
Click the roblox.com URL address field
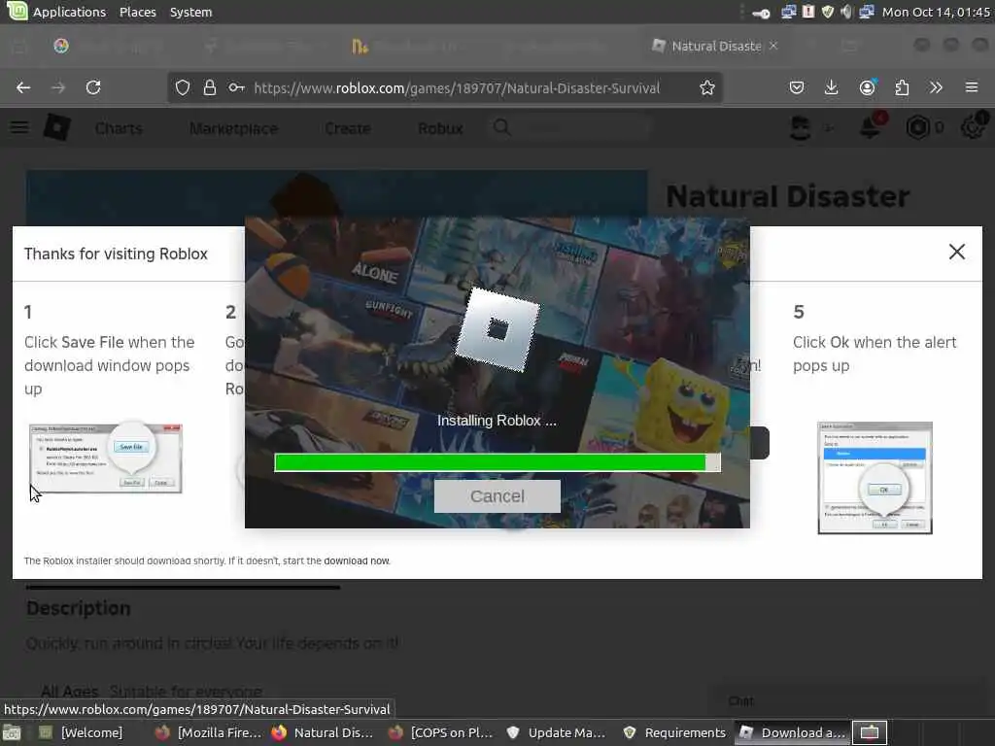click(x=457, y=88)
